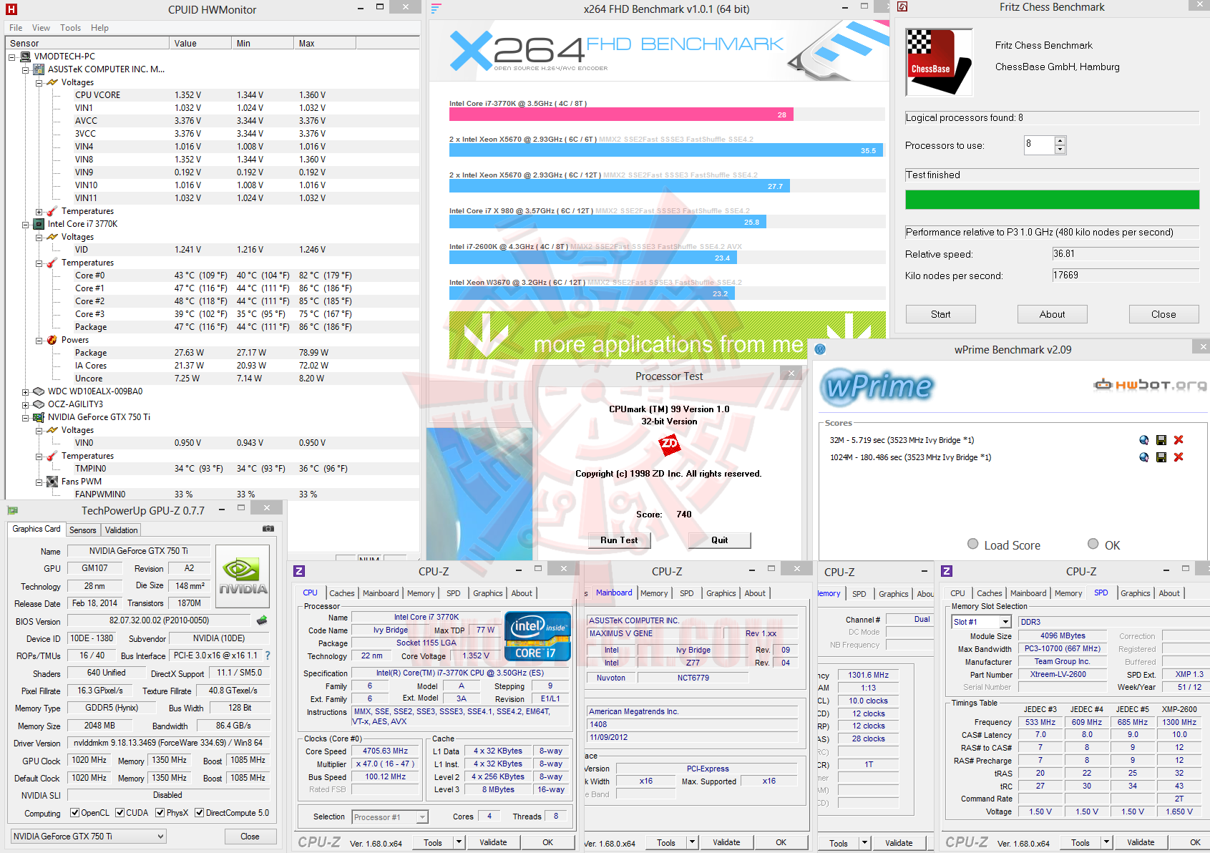The image size is (1210, 853).
Task: Collapse the Intel Core i7 3770K node
Action: click(26, 224)
